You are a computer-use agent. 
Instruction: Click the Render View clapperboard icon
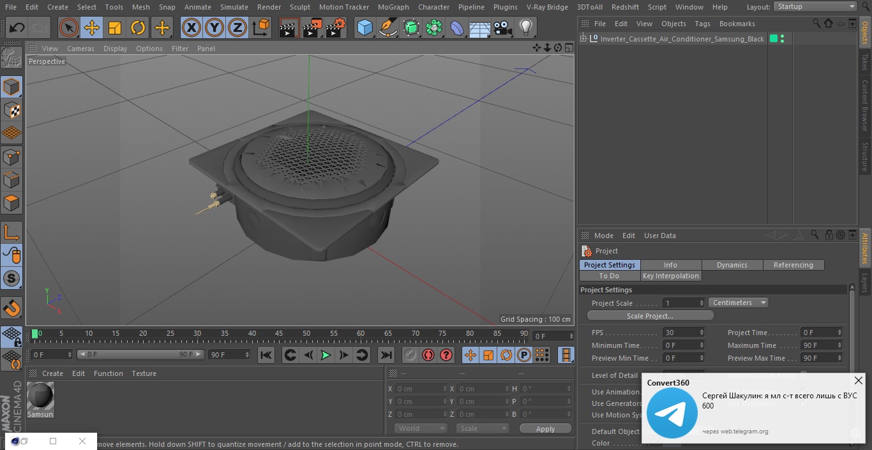coord(289,28)
